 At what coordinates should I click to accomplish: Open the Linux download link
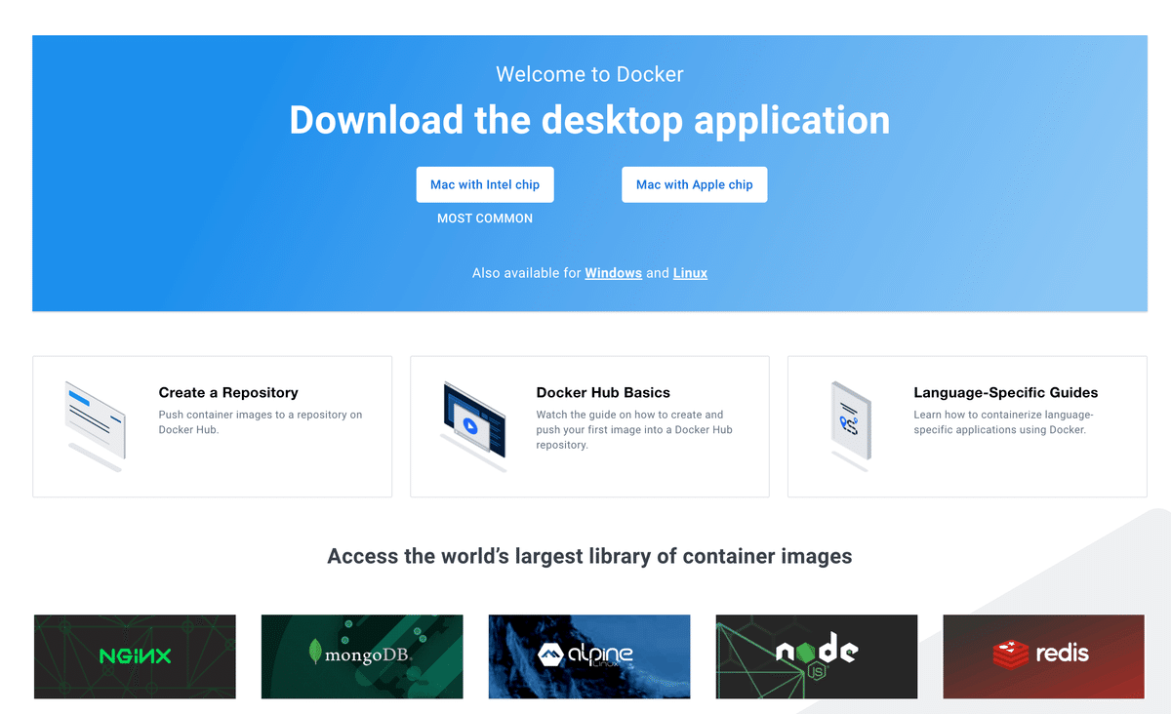(690, 273)
